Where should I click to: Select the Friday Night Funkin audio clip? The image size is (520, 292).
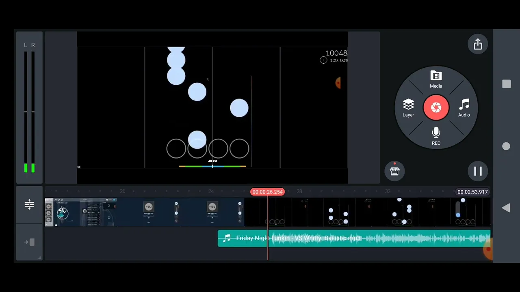[354, 238]
